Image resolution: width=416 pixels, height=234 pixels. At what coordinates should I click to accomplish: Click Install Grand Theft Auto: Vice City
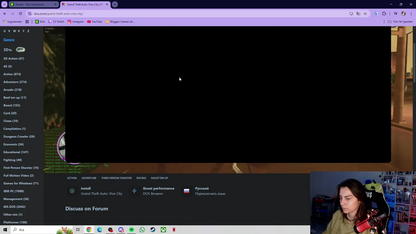point(95,191)
